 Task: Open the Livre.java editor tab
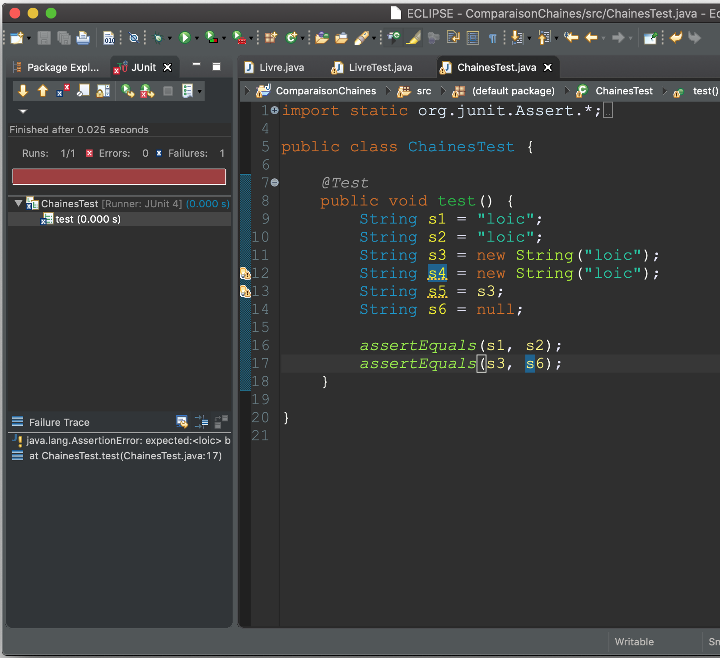pos(275,67)
